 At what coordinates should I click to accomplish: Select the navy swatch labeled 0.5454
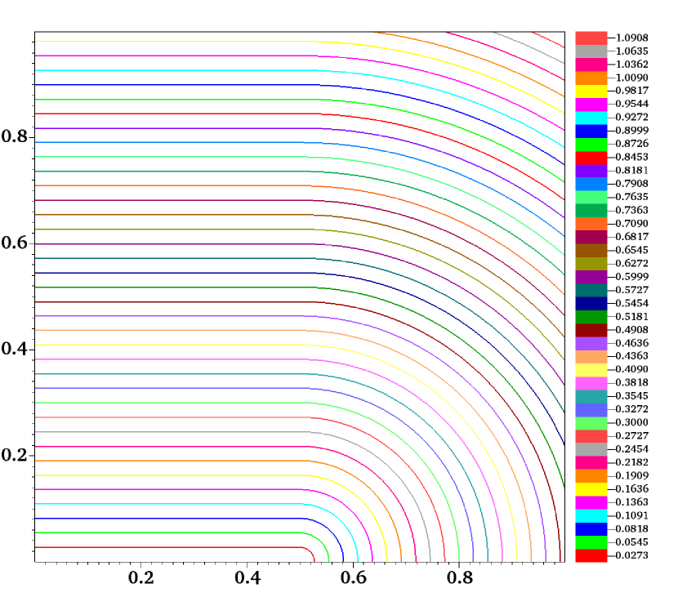coord(591,303)
